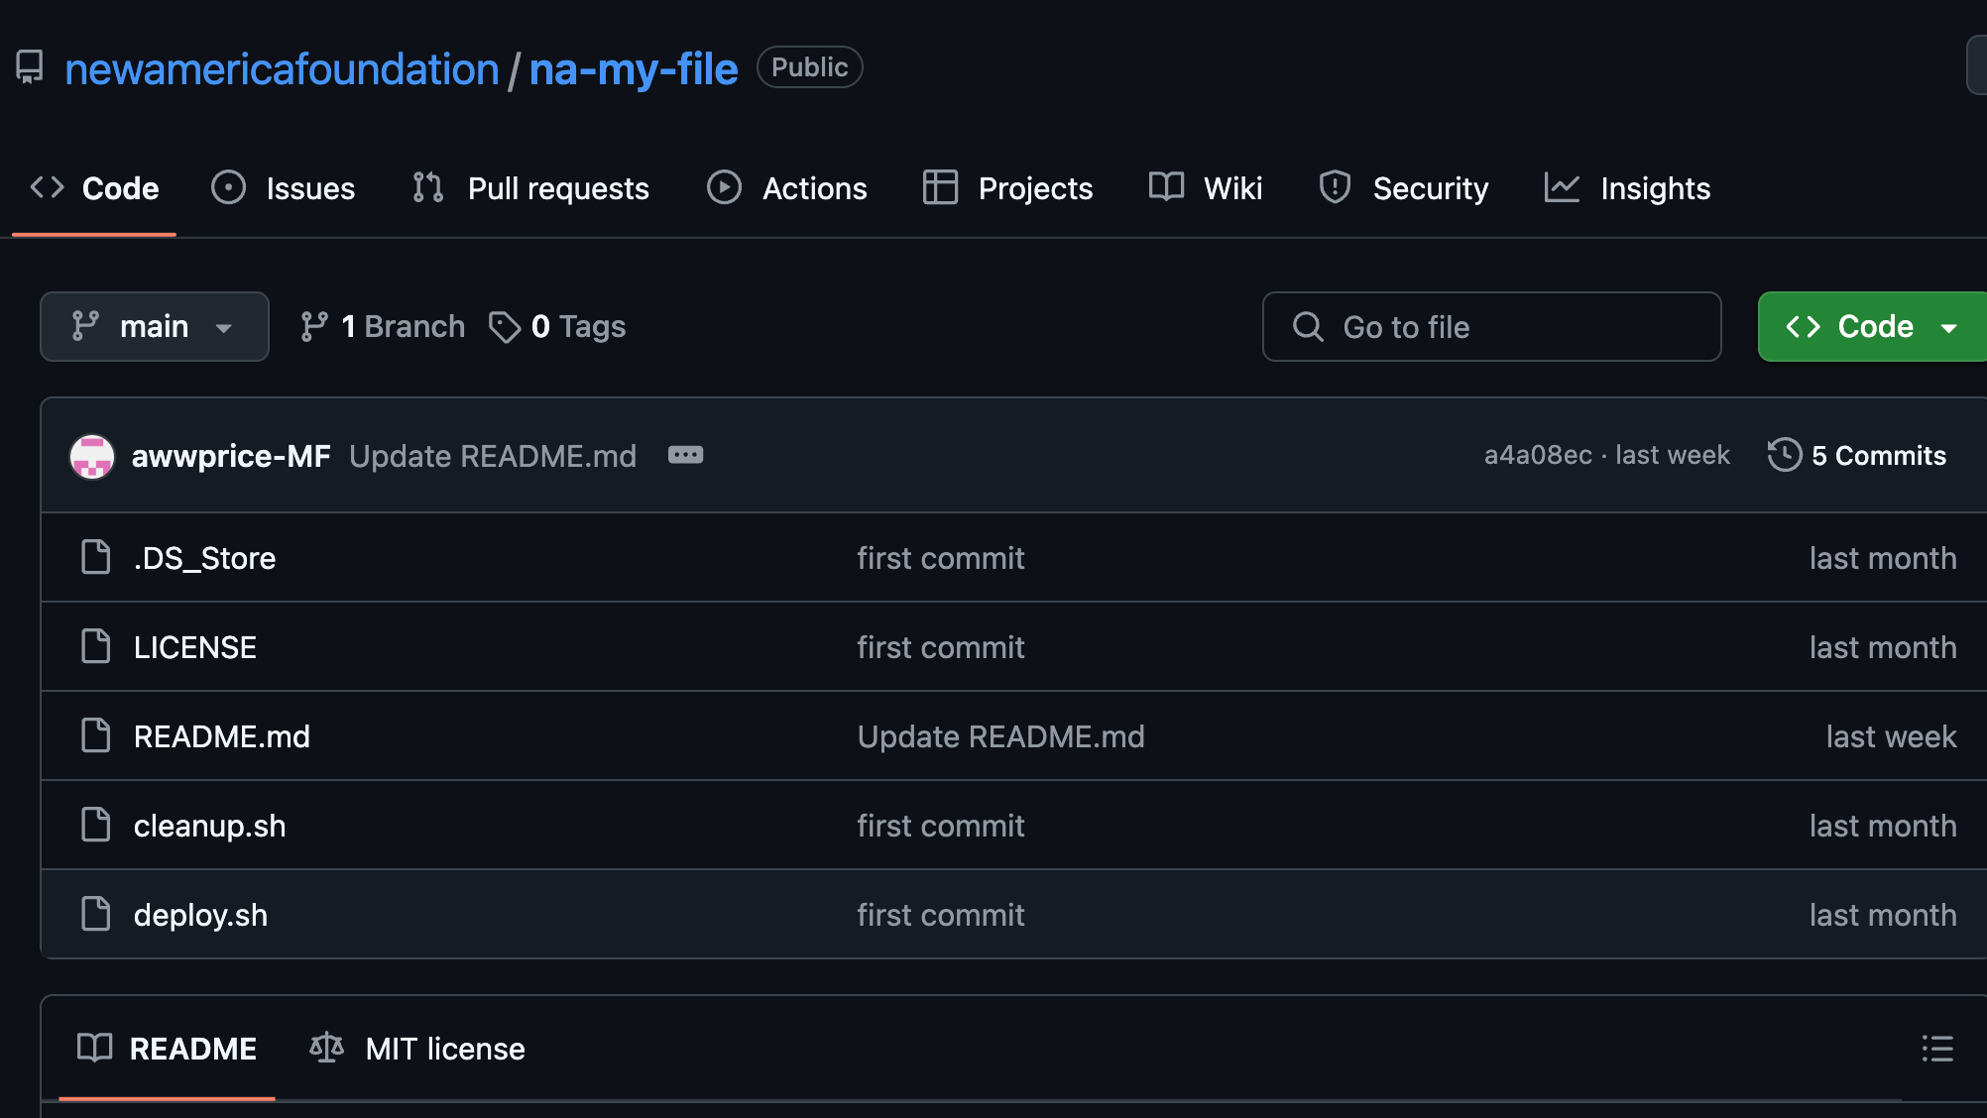View the 5 Commits history
The width and height of the screenshot is (1987, 1118).
pos(1857,455)
